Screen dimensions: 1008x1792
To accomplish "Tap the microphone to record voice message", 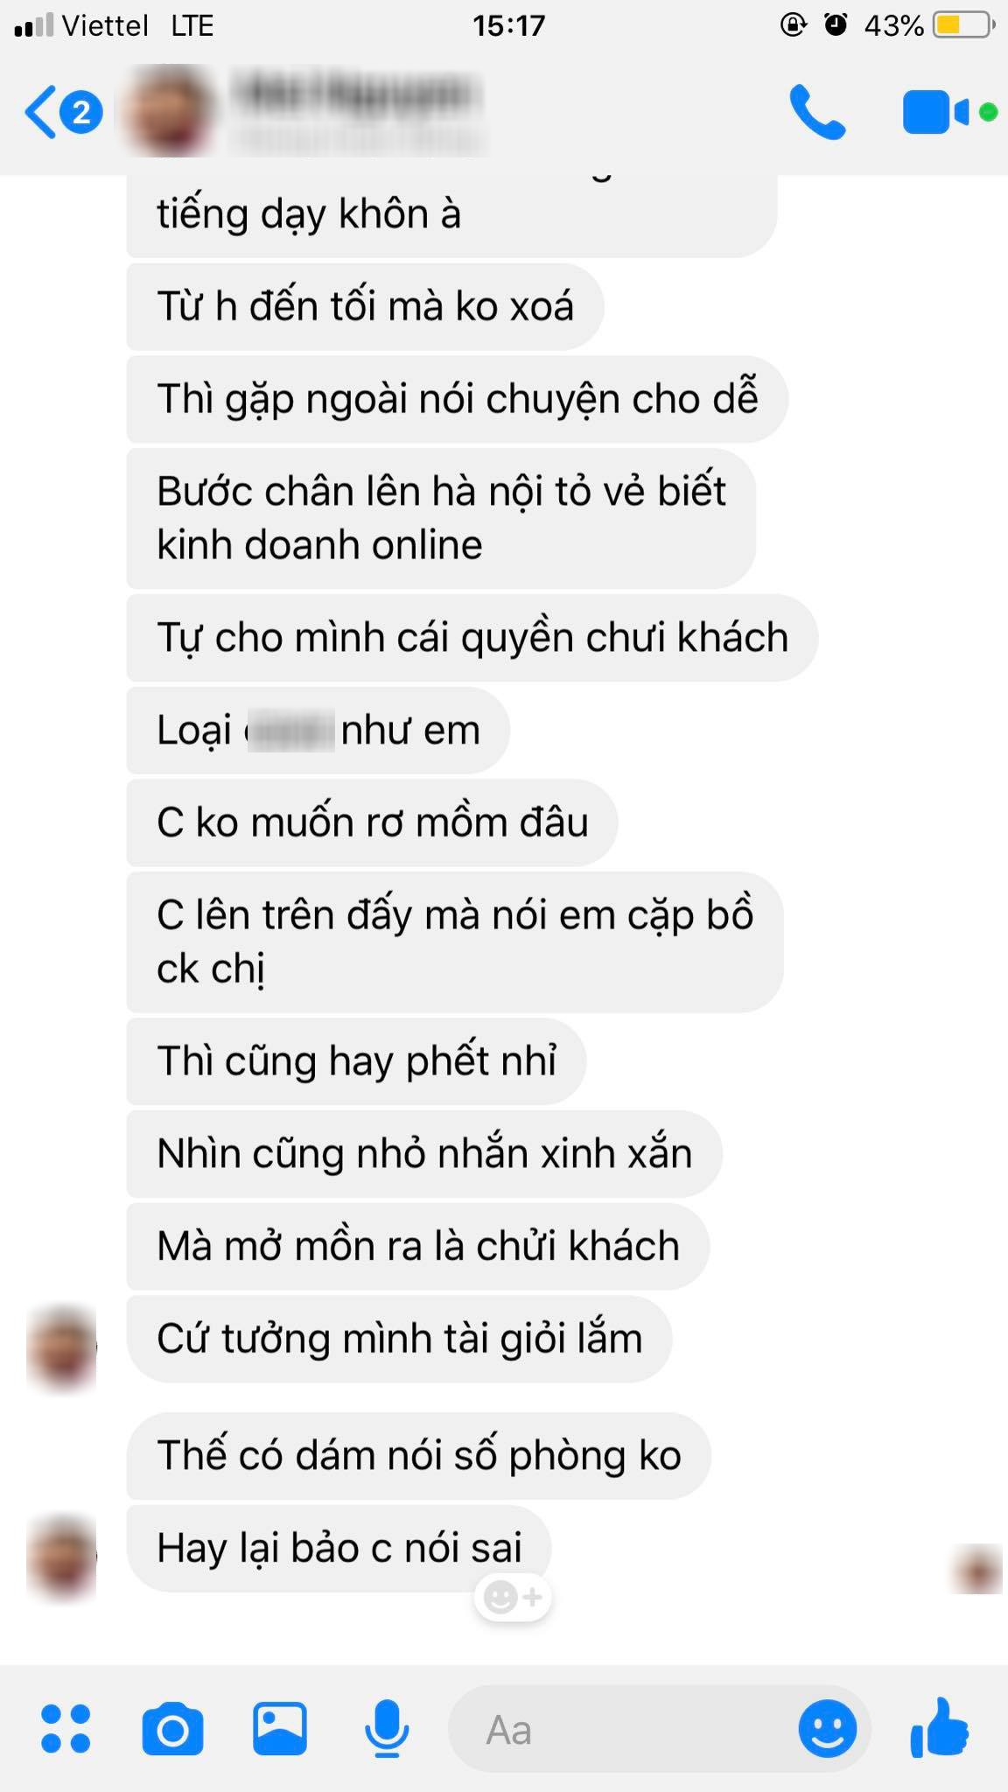I will [387, 1728].
